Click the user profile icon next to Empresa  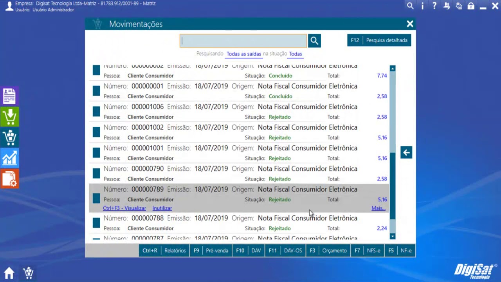click(9, 6)
